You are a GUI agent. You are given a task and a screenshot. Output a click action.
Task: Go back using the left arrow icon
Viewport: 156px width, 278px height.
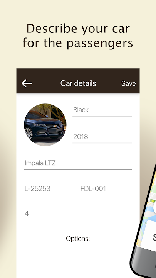coord(27,83)
